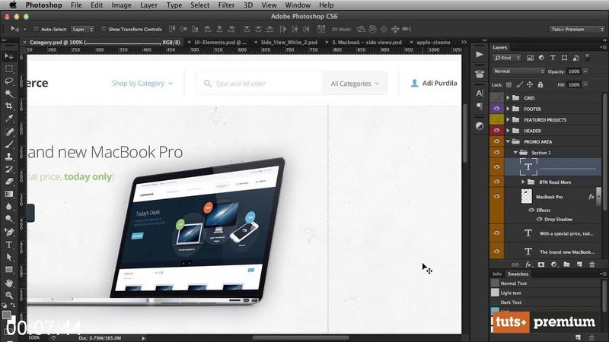Click the Add layer mask icon
The width and height of the screenshot is (609, 342).
[x=541, y=264]
